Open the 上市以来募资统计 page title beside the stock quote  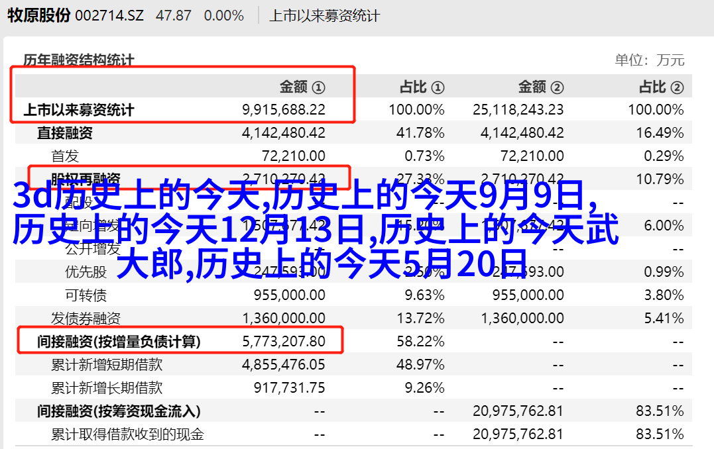[324, 16]
